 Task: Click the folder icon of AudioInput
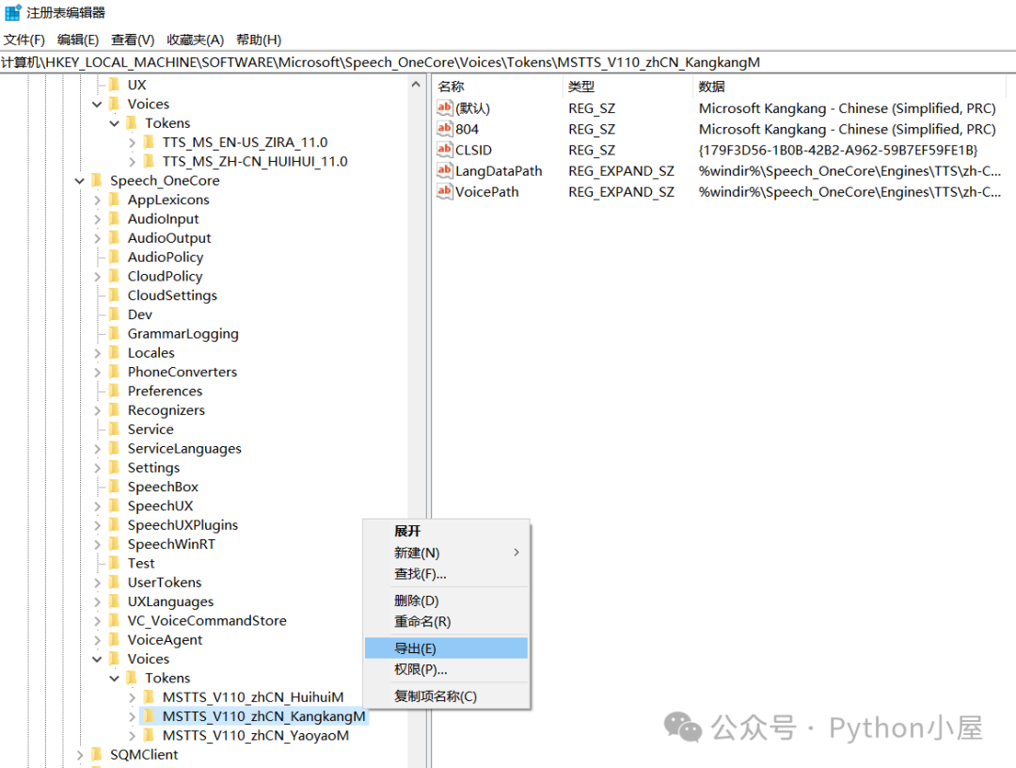coord(116,218)
